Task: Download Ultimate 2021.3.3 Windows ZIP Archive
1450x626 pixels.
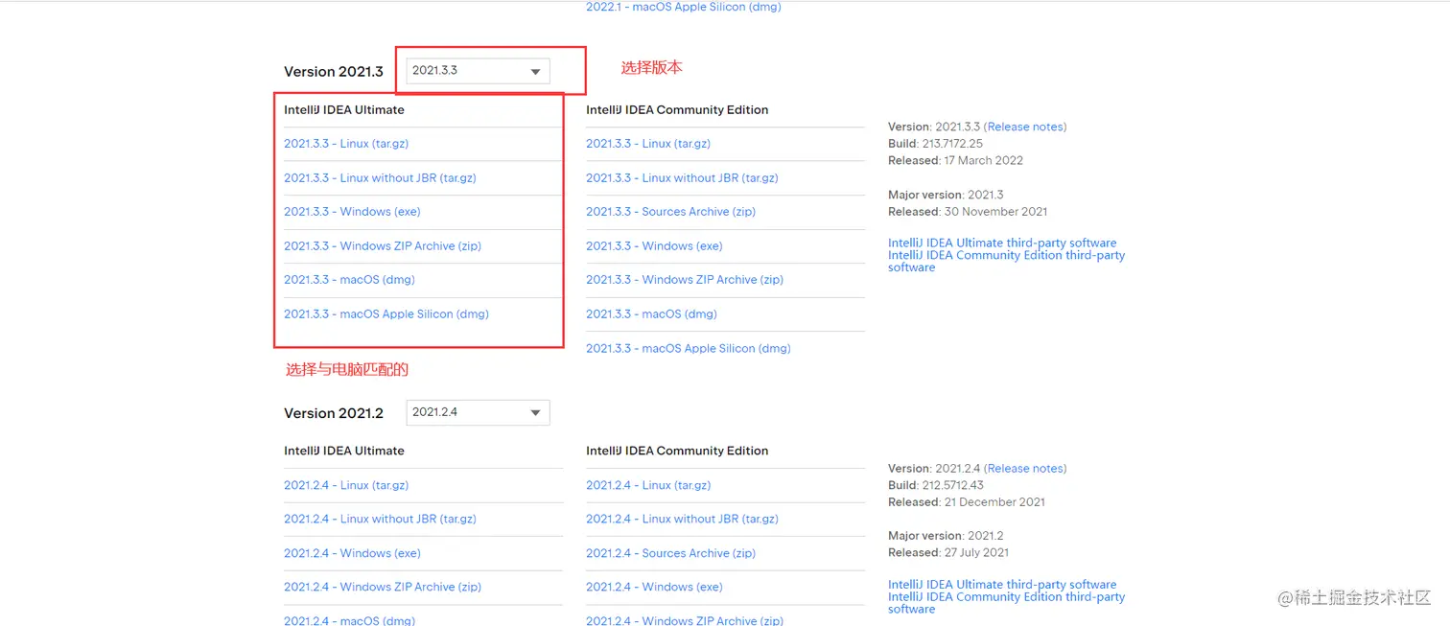Action: coord(383,246)
